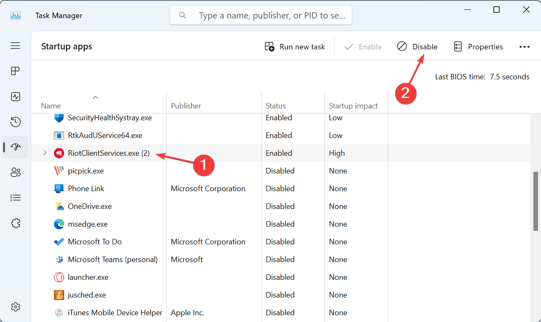The image size is (541, 322).
Task: Click the Apple Inc. publisher cell
Action: [187, 313]
